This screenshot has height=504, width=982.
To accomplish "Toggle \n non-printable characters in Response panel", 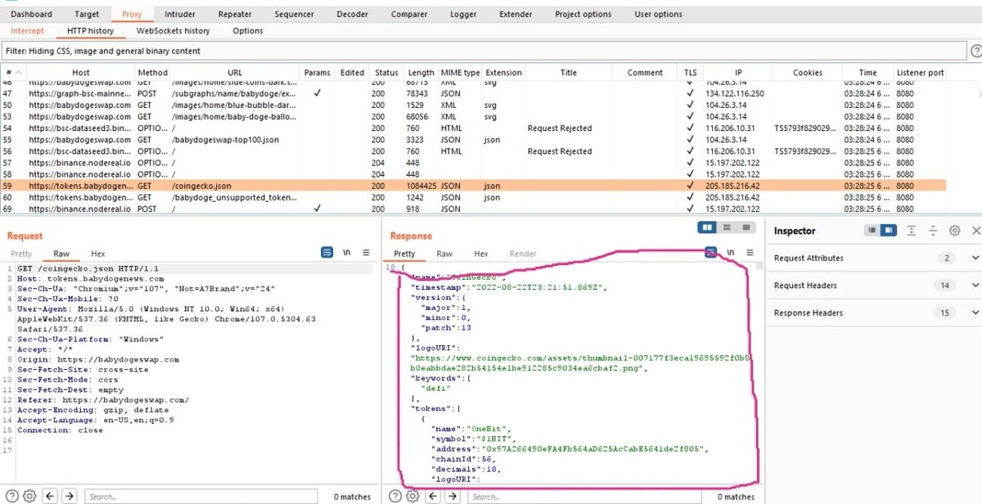I will pyautogui.click(x=731, y=253).
